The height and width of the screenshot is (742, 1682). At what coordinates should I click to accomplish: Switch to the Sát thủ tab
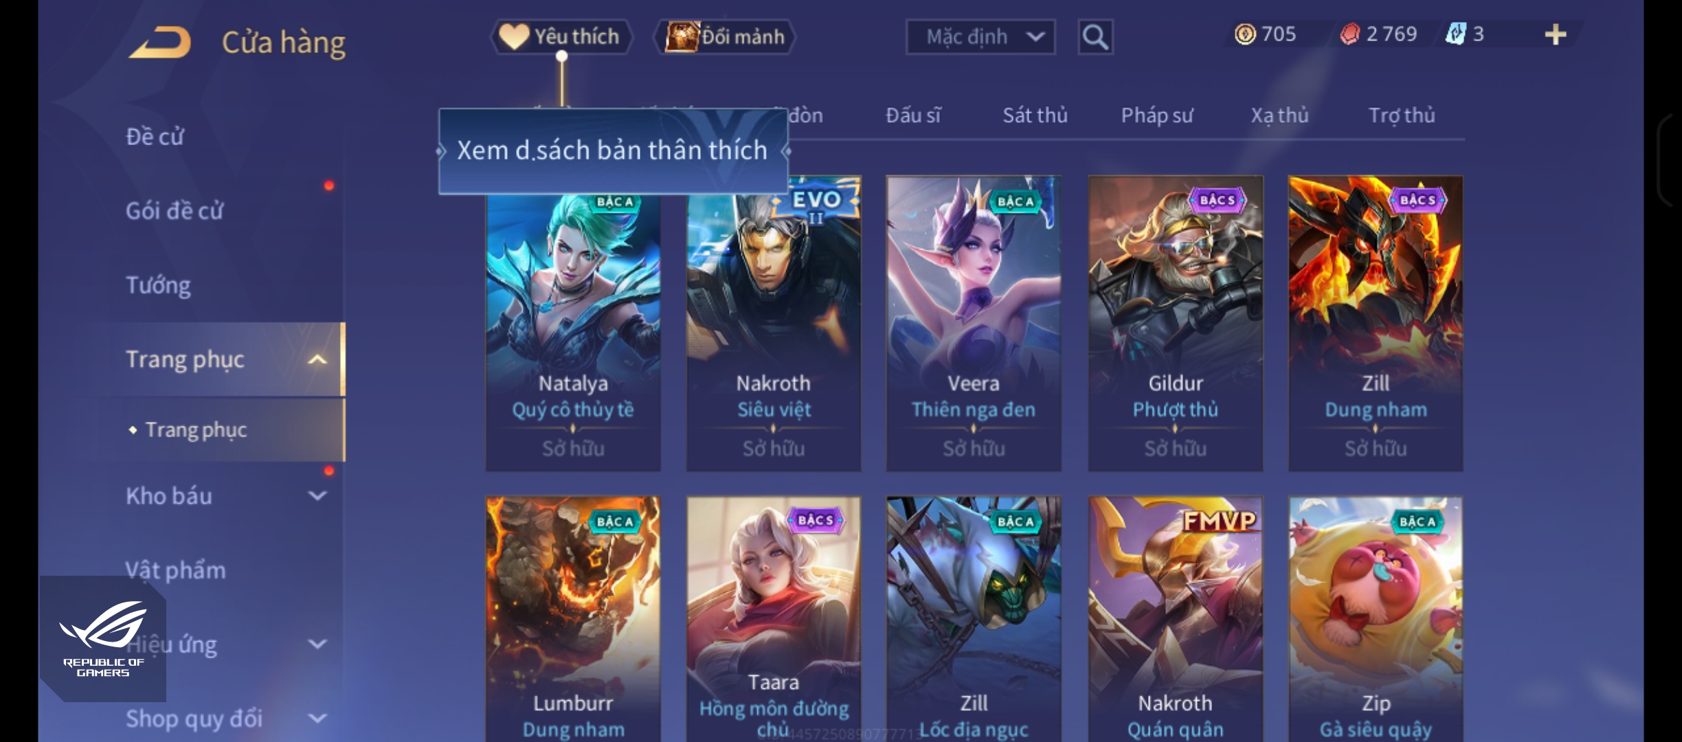point(1035,115)
